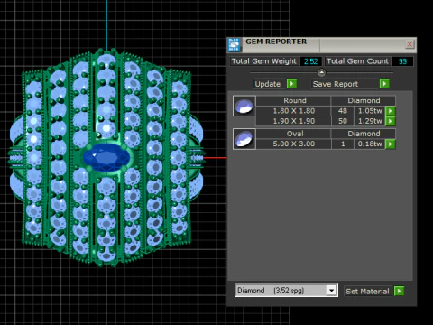Image resolution: width=433 pixels, height=325 pixels.
Task: Click the Round header cell
Action: (295, 100)
